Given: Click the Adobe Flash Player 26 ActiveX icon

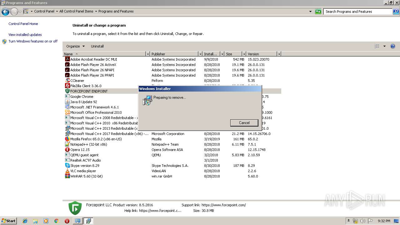Looking at the screenshot, I should tap(67, 64).
